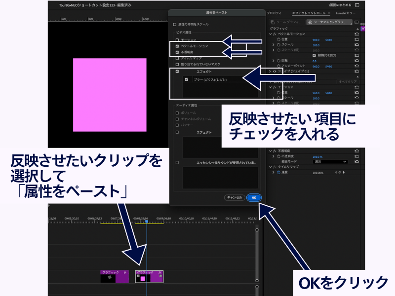The image size is (395, 296).
Task: Open the エフェクトコントロール panel menu icon
Action: 329,13
